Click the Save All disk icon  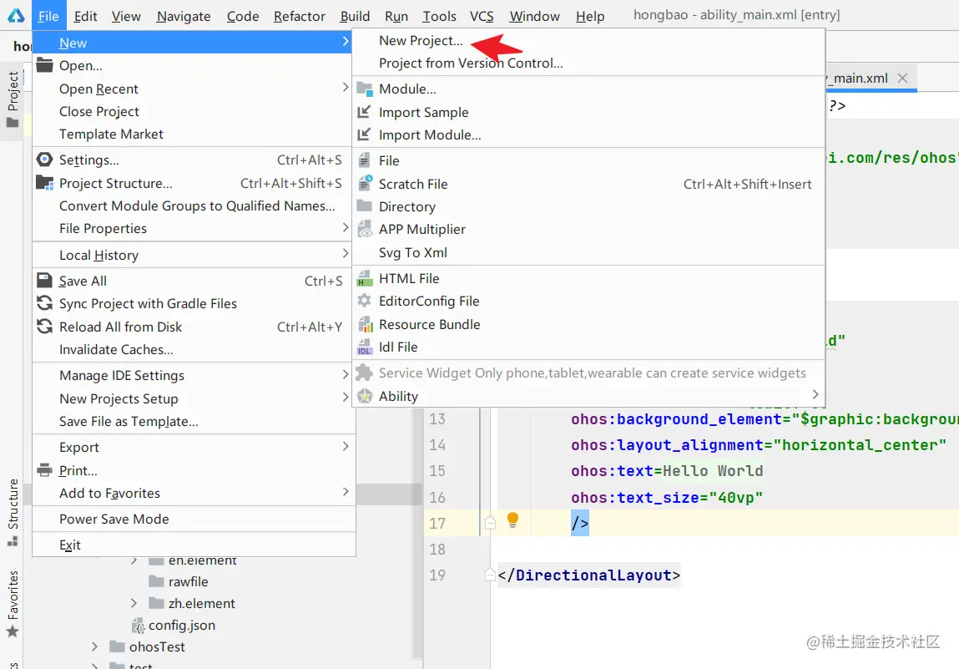tap(44, 281)
